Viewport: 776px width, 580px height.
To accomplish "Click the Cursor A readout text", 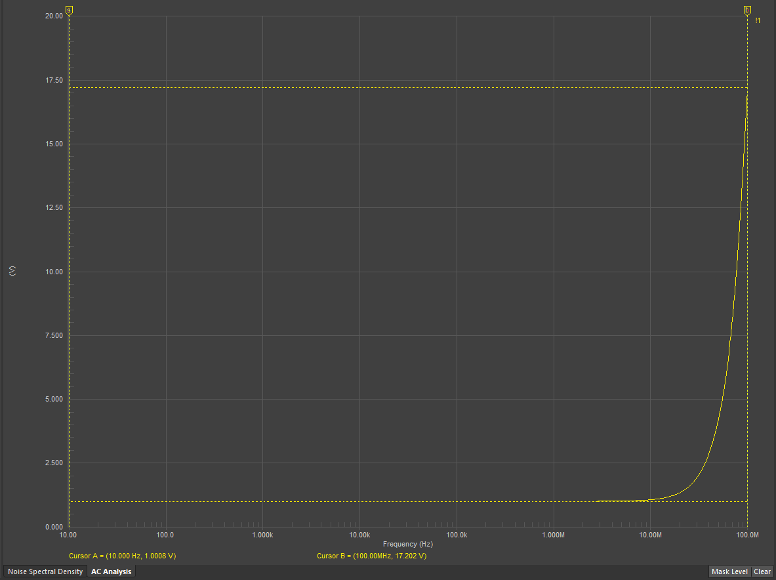I will pos(122,556).
